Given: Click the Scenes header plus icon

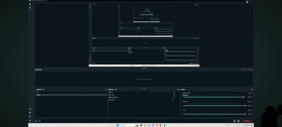Looking at the screenshot, I should tap(43, 90).
